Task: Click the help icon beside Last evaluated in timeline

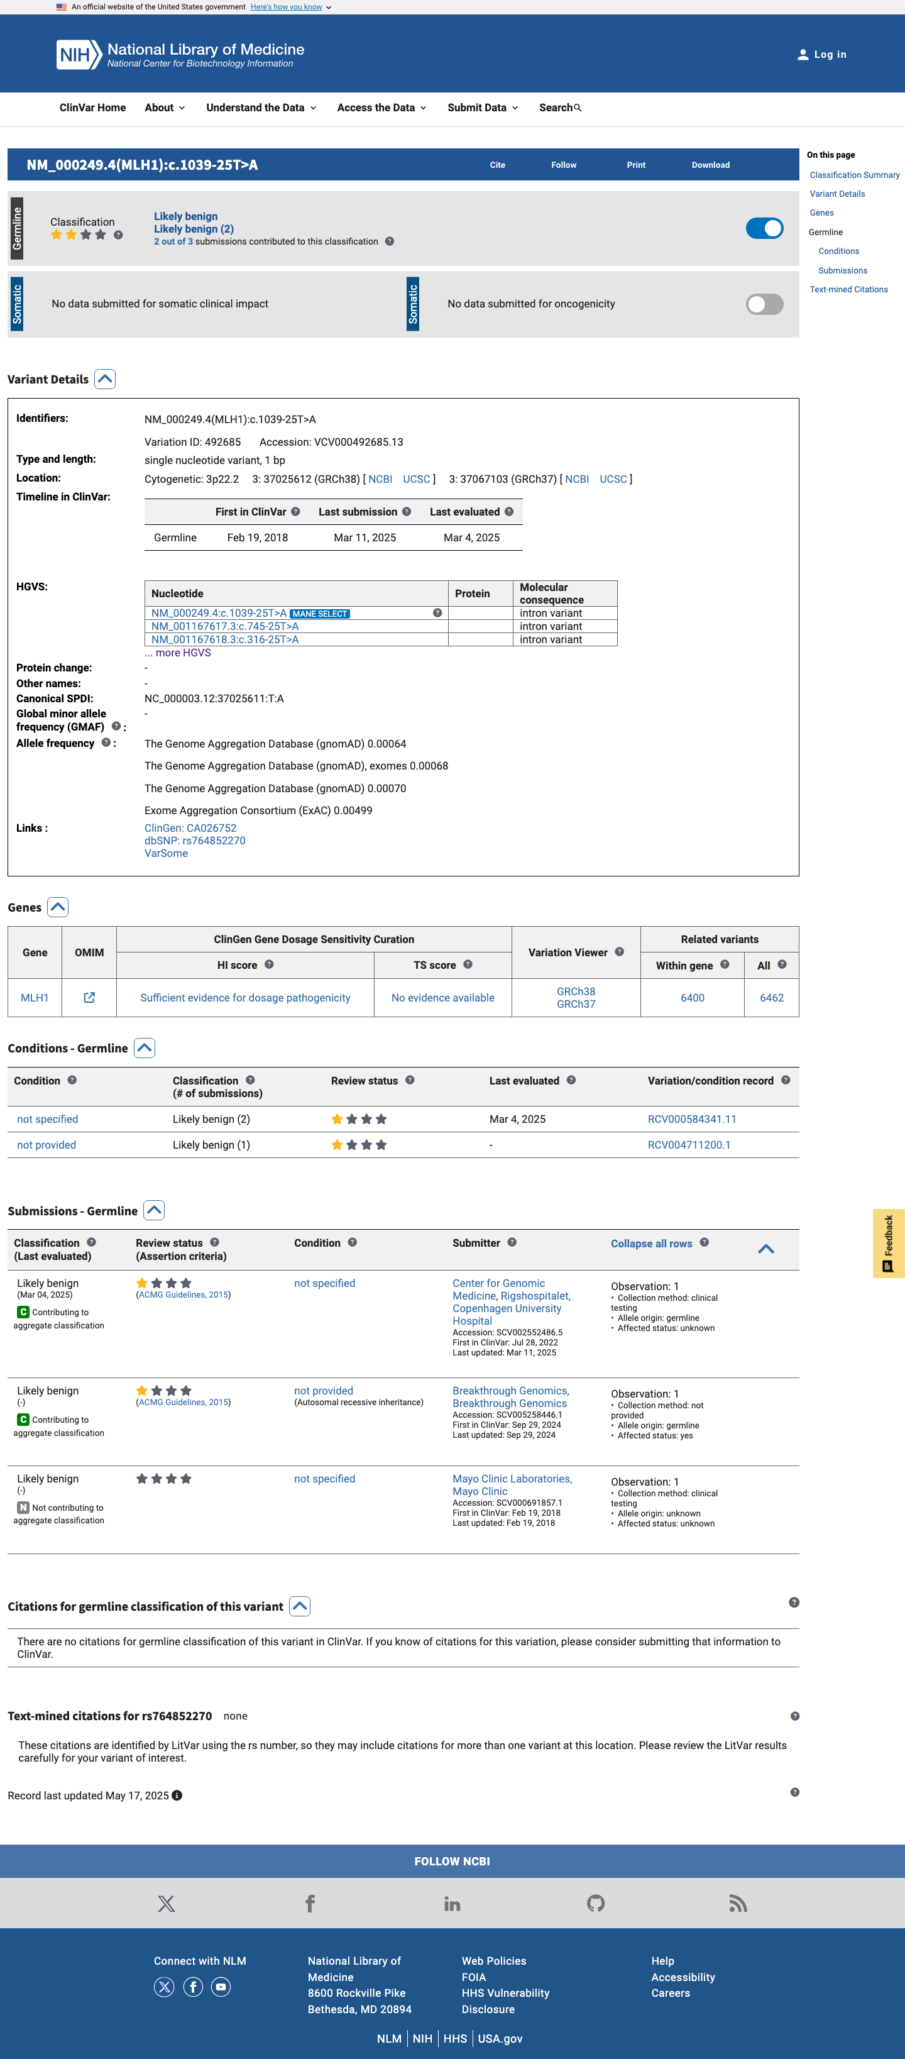Action: coord(509,512)
